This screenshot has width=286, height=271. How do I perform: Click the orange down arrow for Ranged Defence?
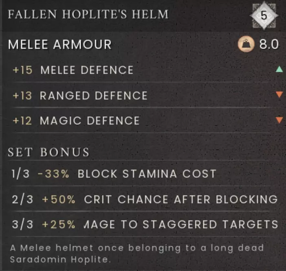(279, 95)
